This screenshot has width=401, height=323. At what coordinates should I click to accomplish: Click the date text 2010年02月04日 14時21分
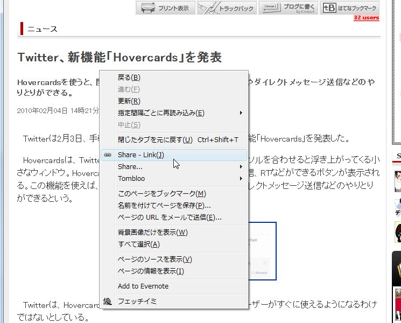(x=58, y=110)
